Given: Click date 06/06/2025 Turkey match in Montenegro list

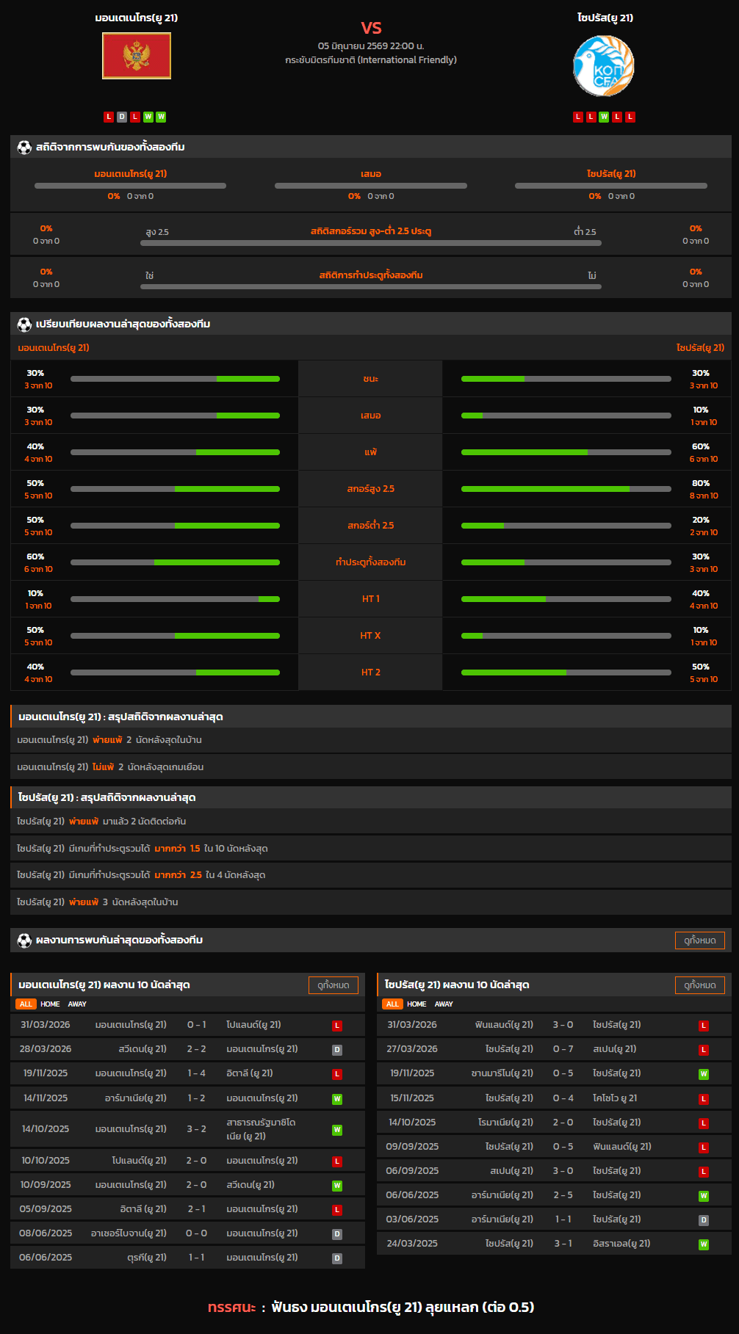Looking at the screenshot, I should pos(46,1258).
